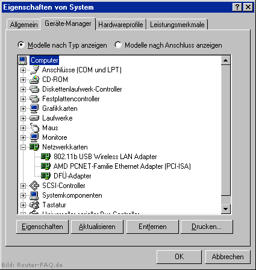256x270 pixels.
Task: Expand the Festplattencontroller node
Action: (x=23, y=99)
